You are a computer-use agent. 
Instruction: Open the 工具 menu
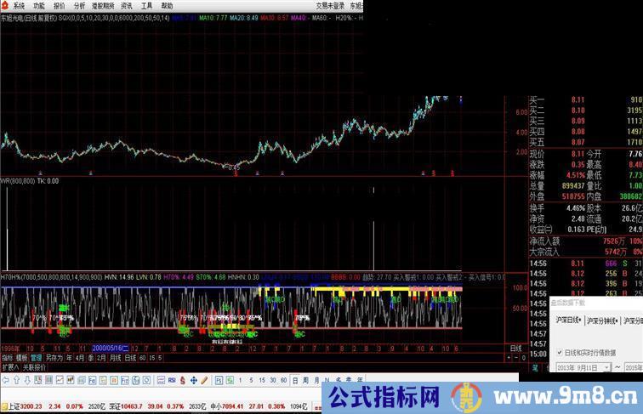pyautogui.click(x=146, y=5)
